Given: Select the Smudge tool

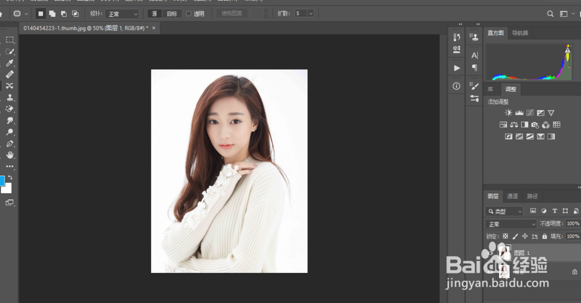Looking at the screenshot, I should point(10,121).
